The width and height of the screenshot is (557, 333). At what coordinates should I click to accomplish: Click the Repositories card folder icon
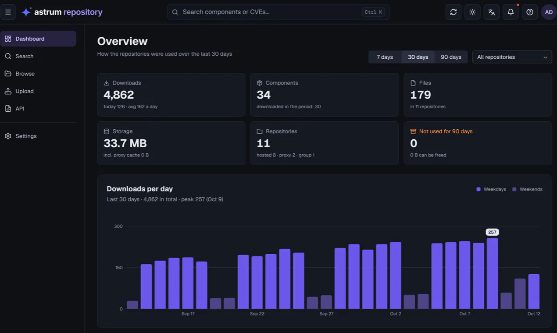tap(260, 131)
